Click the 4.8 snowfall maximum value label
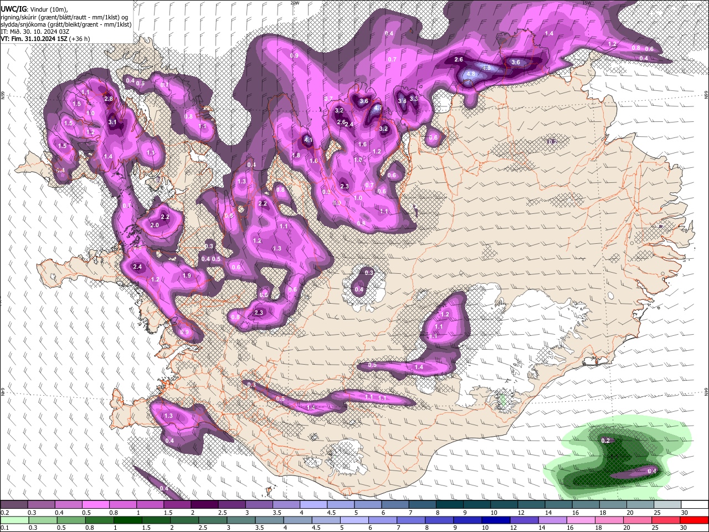Image resolution: width=709 pixels, height=532 pixels. coord(471,74)
